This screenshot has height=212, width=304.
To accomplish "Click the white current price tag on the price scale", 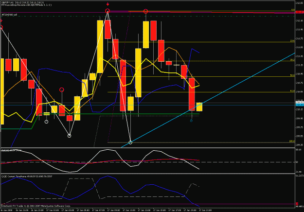I will pos(300,102).
